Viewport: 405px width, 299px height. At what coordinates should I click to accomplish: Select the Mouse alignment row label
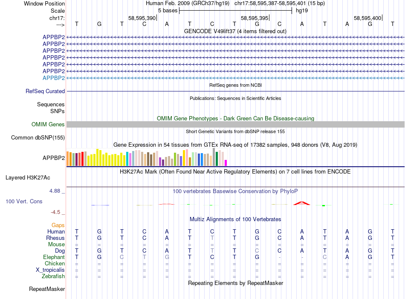coord(56,245)
